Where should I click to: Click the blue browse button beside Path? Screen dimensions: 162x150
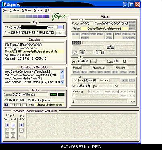click(x=60, y=27)
